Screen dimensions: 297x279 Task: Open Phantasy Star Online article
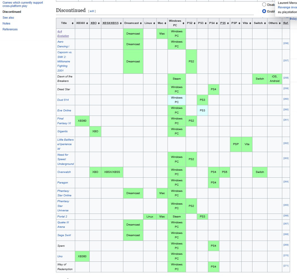pos(64,193)
